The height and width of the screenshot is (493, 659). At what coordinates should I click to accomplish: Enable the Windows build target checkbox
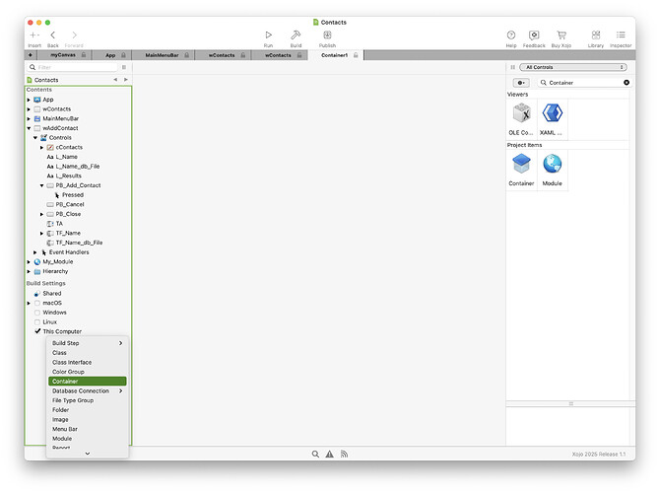[x=37, y=313]
